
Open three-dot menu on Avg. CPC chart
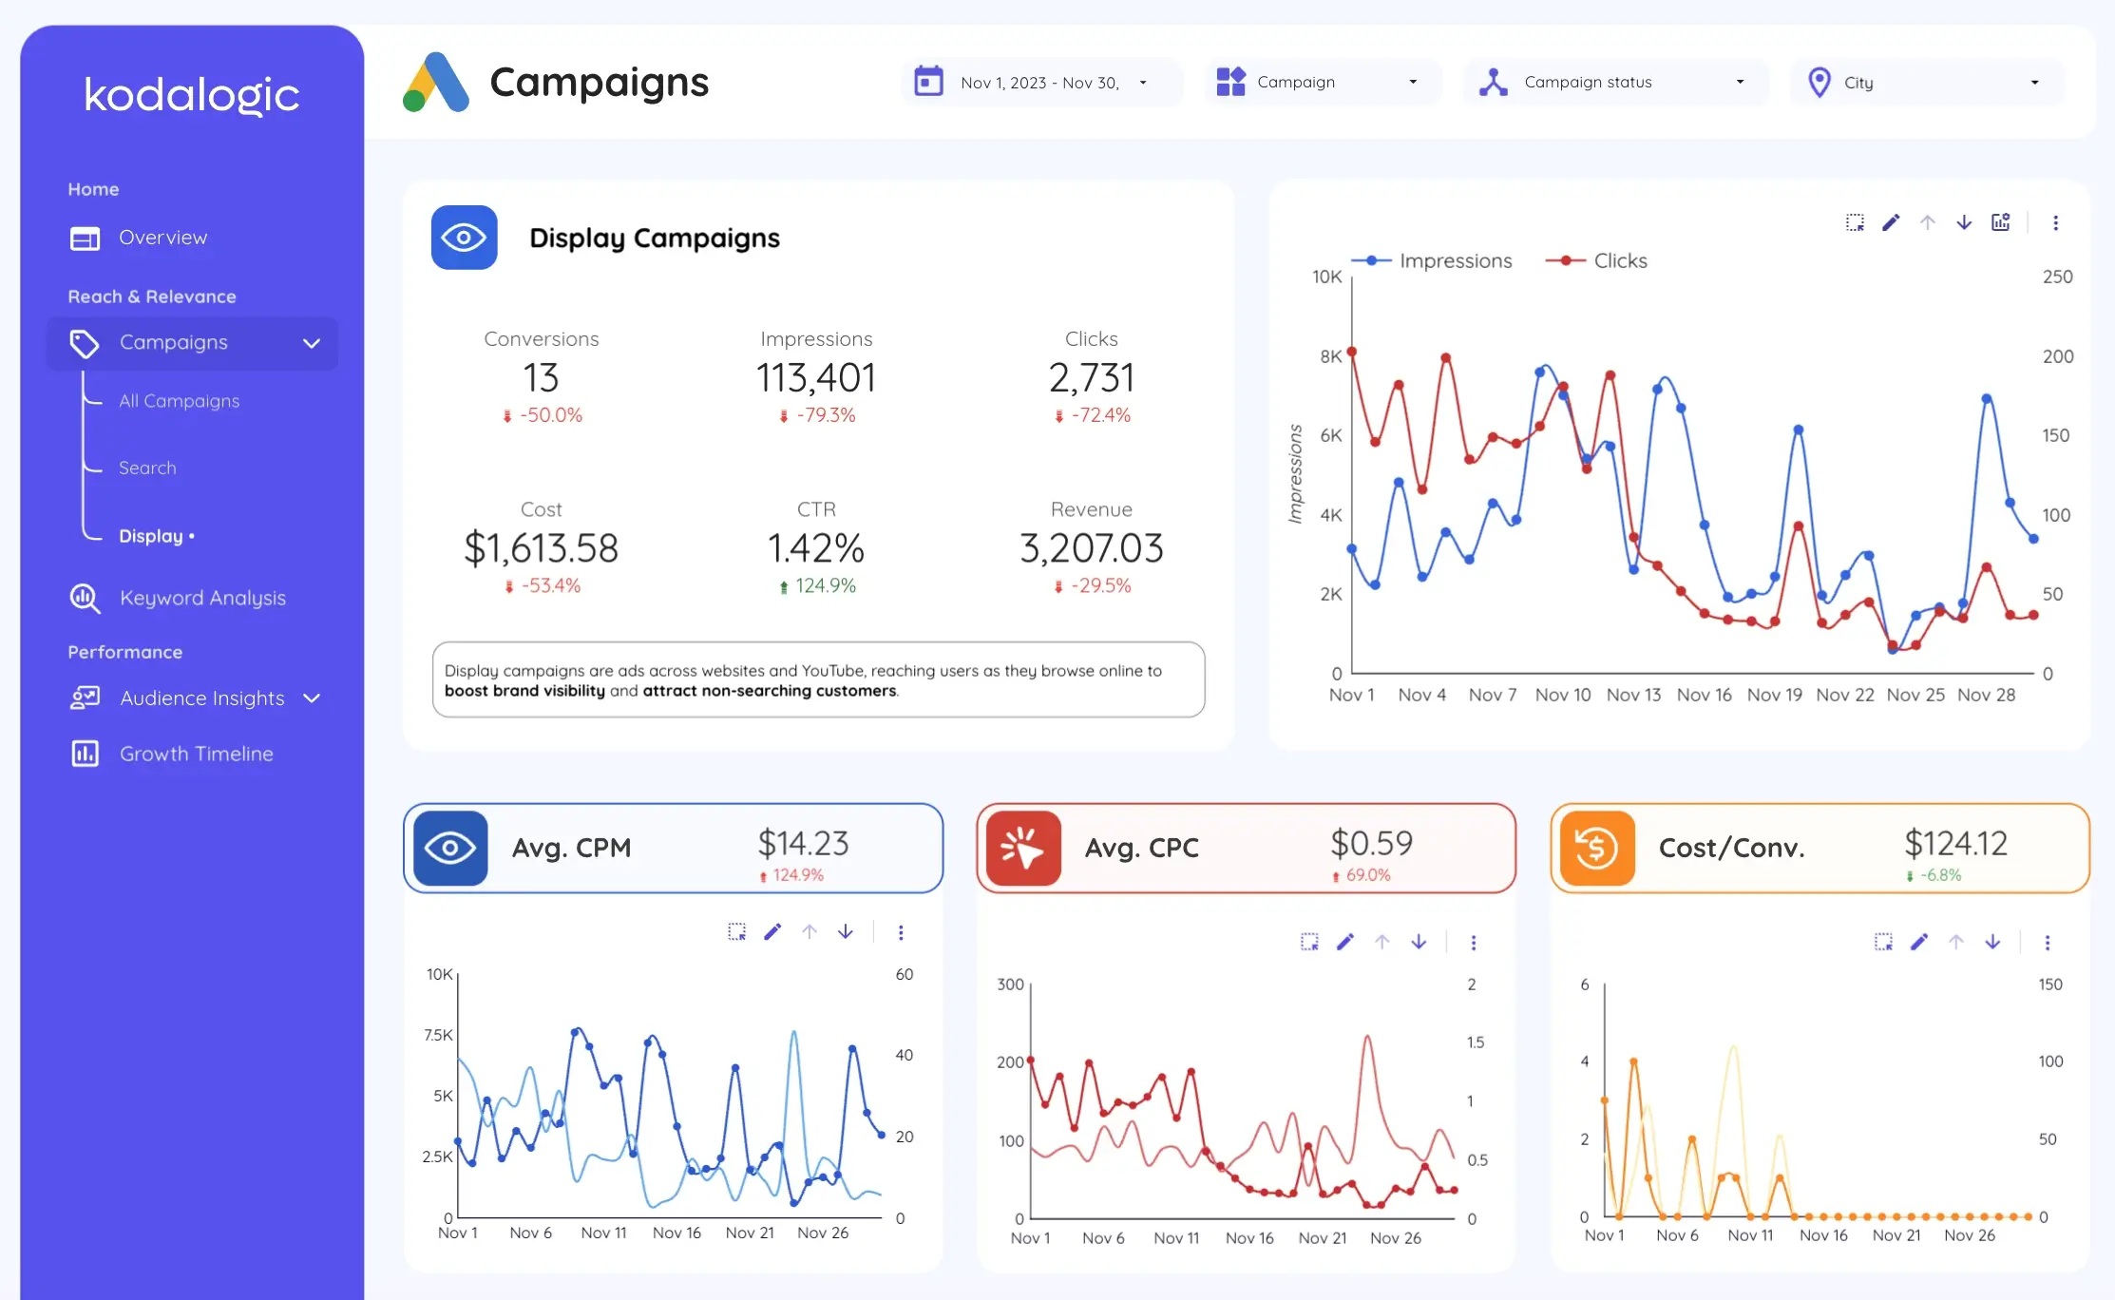(x=1474, y=942)
